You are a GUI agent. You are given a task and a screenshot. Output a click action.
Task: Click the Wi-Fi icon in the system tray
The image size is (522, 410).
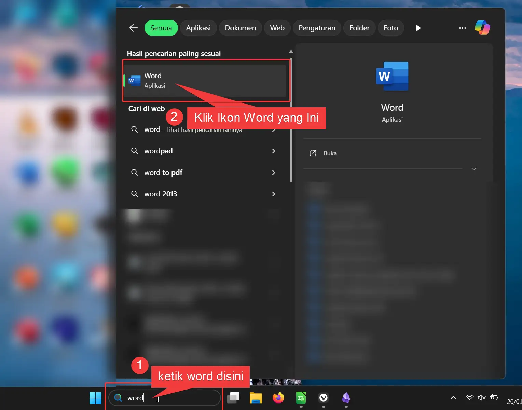coord(469,397)
